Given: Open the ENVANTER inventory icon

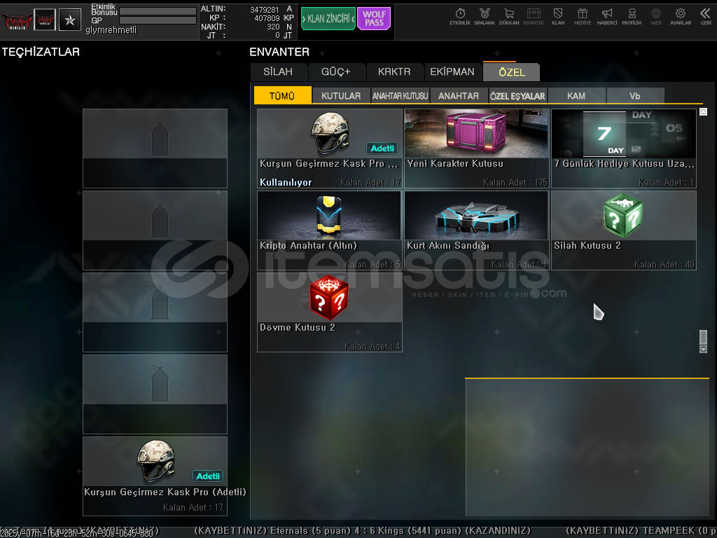Looking at the screenshot, I should [533, 17].
